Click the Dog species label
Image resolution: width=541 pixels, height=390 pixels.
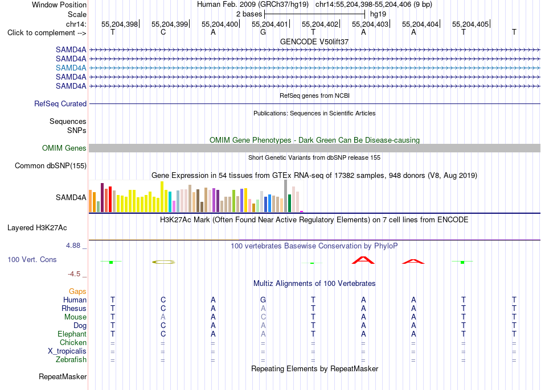click(80, 326)
